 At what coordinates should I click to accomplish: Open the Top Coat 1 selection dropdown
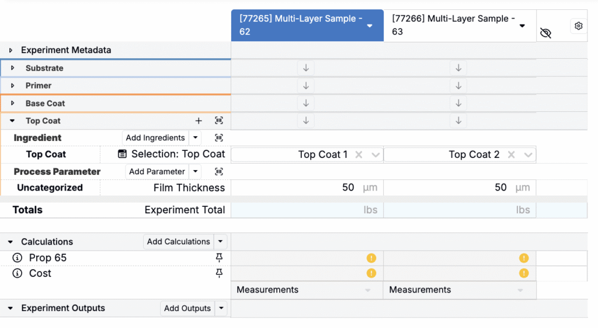[x=376, y=155]
